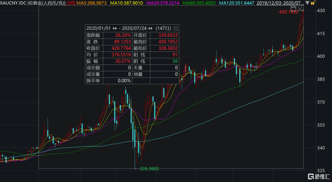This screenshot has width=332, height=182.
Task: Click the MA5:386.9873 indicator label
Action: pos(91,3)
